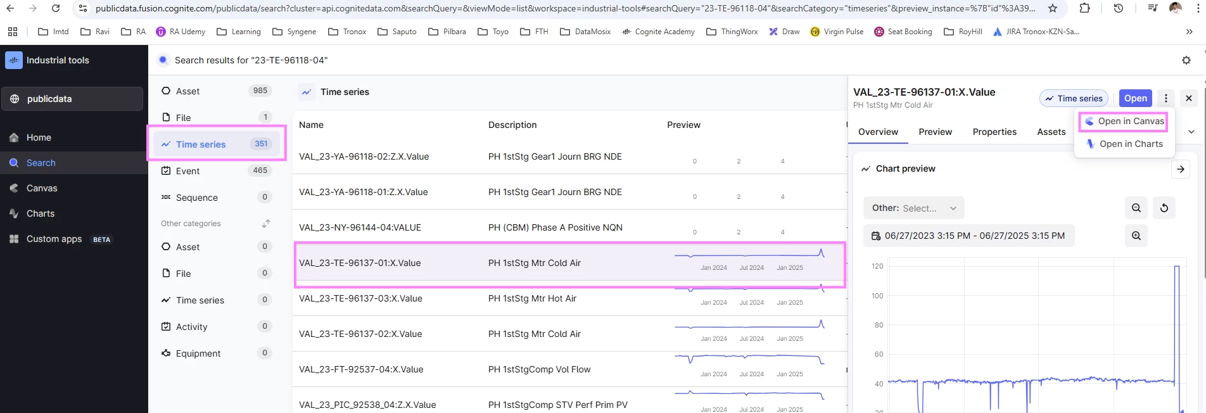Click the Time series type chip
This screenshot has width=1206, height=413.
tap(1074, 98)
